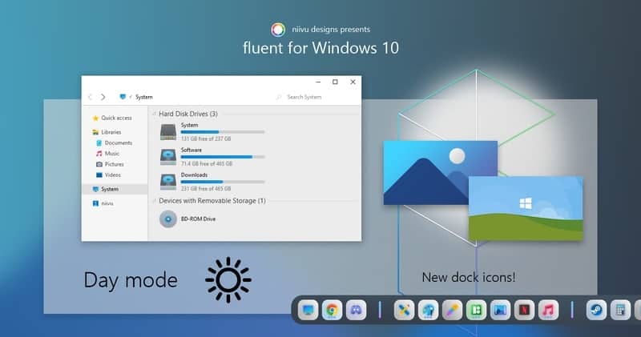
Task: Launch Steam from the dock
Action: pyautogui.click(x=596, y=311)
